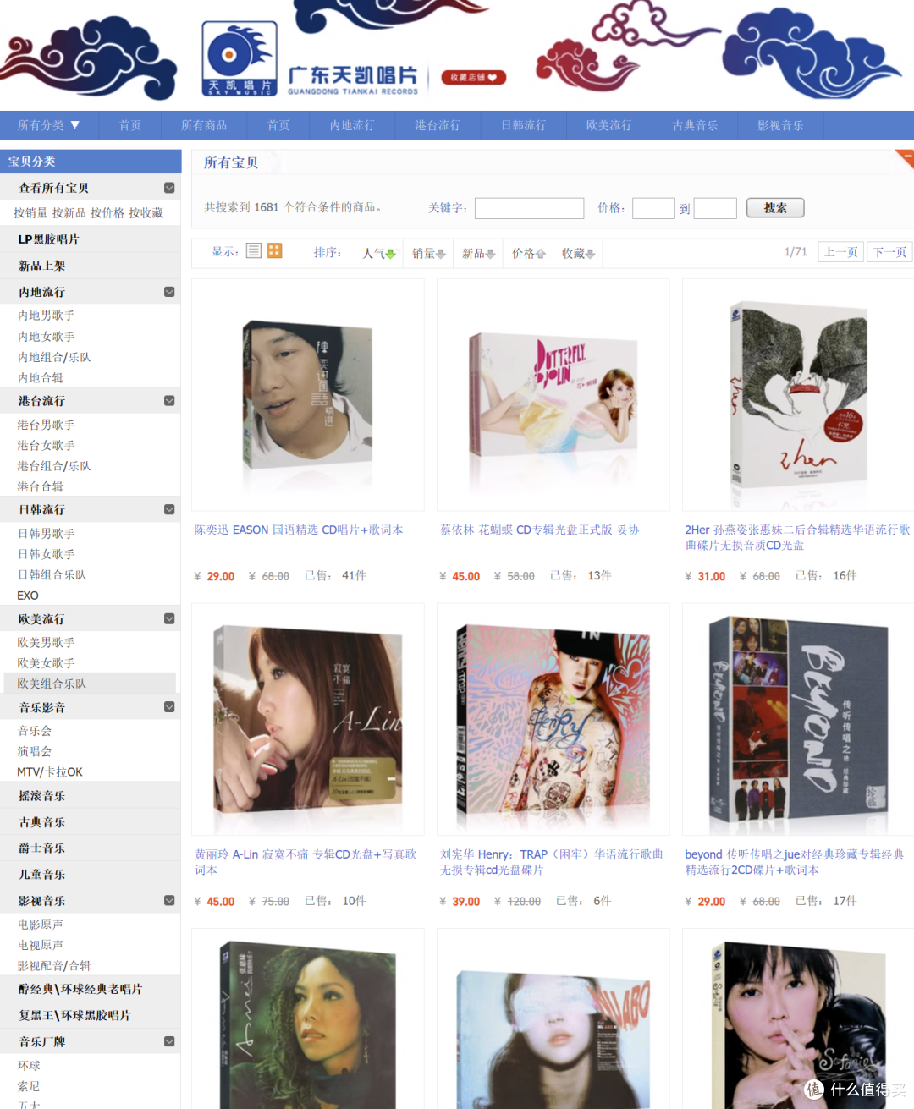Image resolution: width=914 pixels, height=1109 pixels.
Task: Collapse the 港台流行 category arrow
Action: click(x=169, y=401)
